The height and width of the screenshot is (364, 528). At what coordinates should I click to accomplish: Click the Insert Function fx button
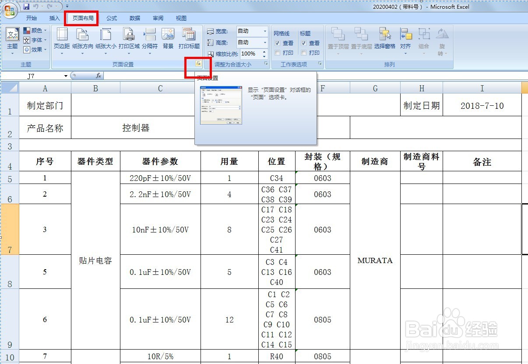(x=99, y=75)
